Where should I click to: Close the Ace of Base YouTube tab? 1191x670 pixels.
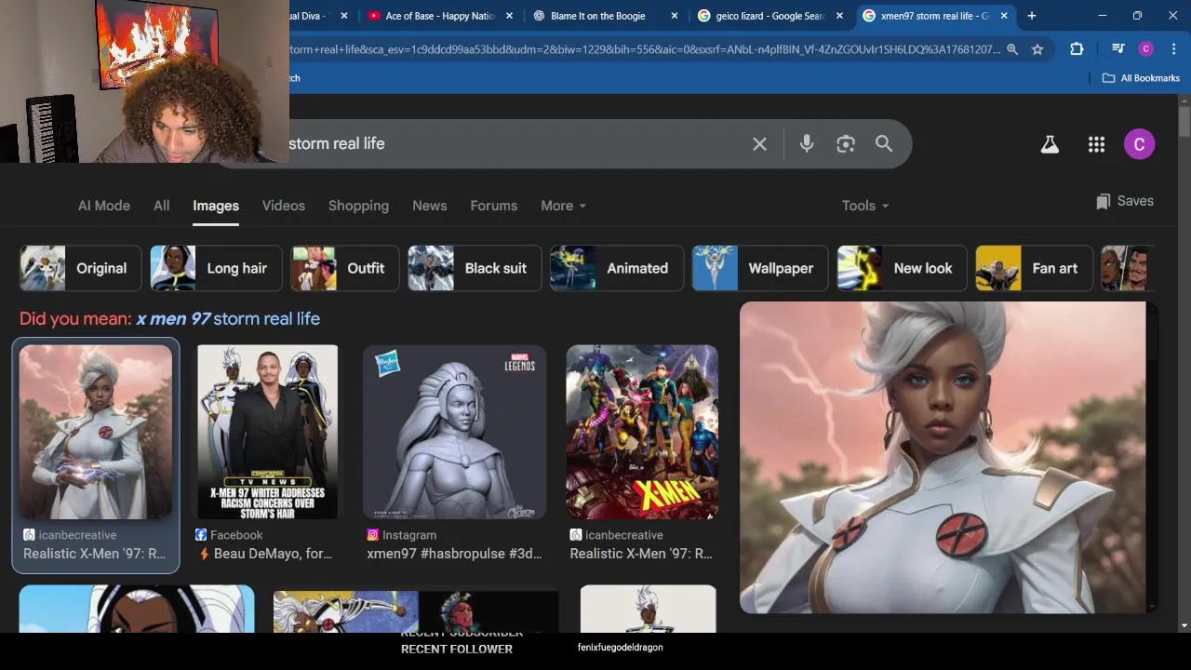(x=510, y=16)
